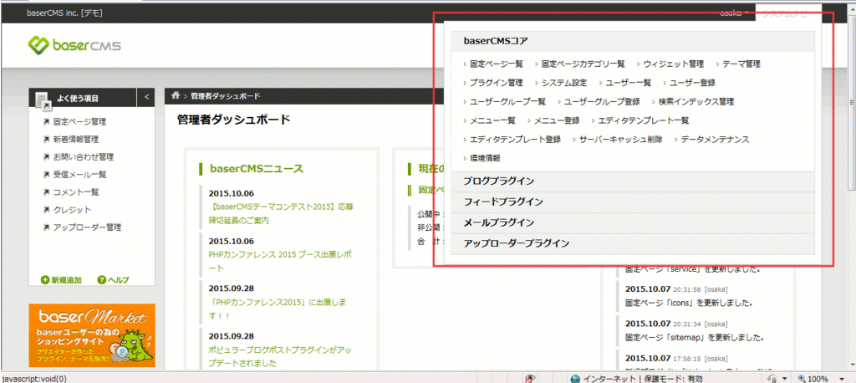Click インターネット | 保護モード: 有効 status text
This screenshot has width=856, height=383.
point(643,379)
